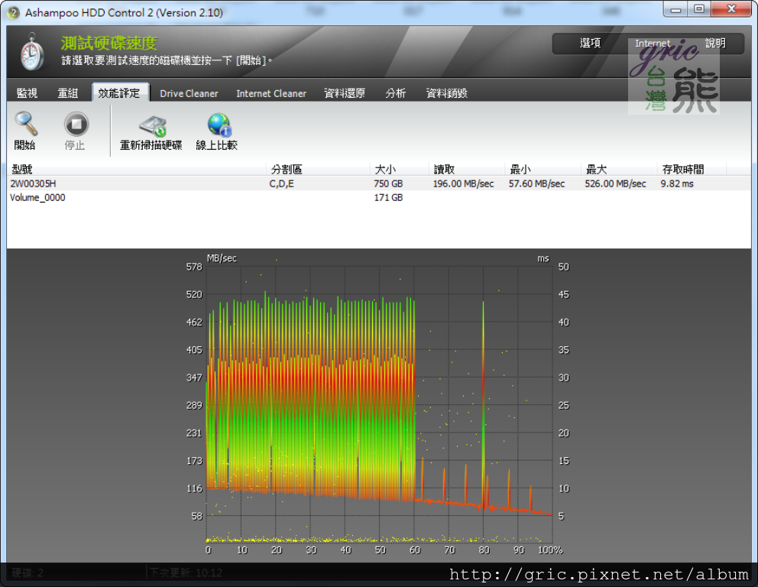The image size is (758, 587).
Task: Switch to the 監視 tab
Action: click(x=27, y=92)
